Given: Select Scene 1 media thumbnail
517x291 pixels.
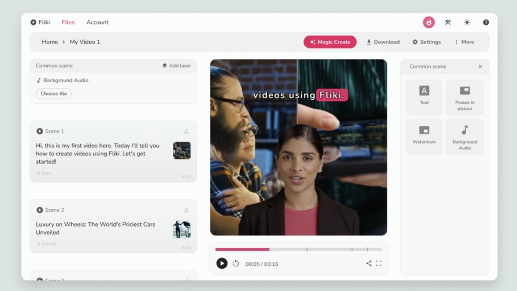Looking at the screenshot, I should pos(182,150).
